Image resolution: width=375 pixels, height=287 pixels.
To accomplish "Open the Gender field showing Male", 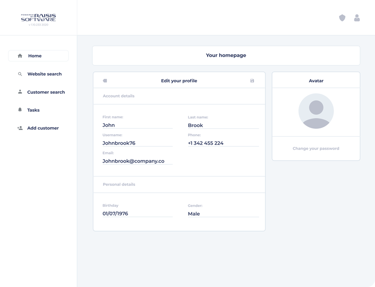I will [x=223, y=214].
